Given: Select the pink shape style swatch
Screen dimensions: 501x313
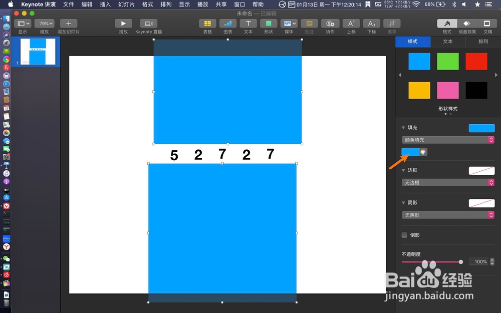Looking at the screenshot, I should point(447,90).
